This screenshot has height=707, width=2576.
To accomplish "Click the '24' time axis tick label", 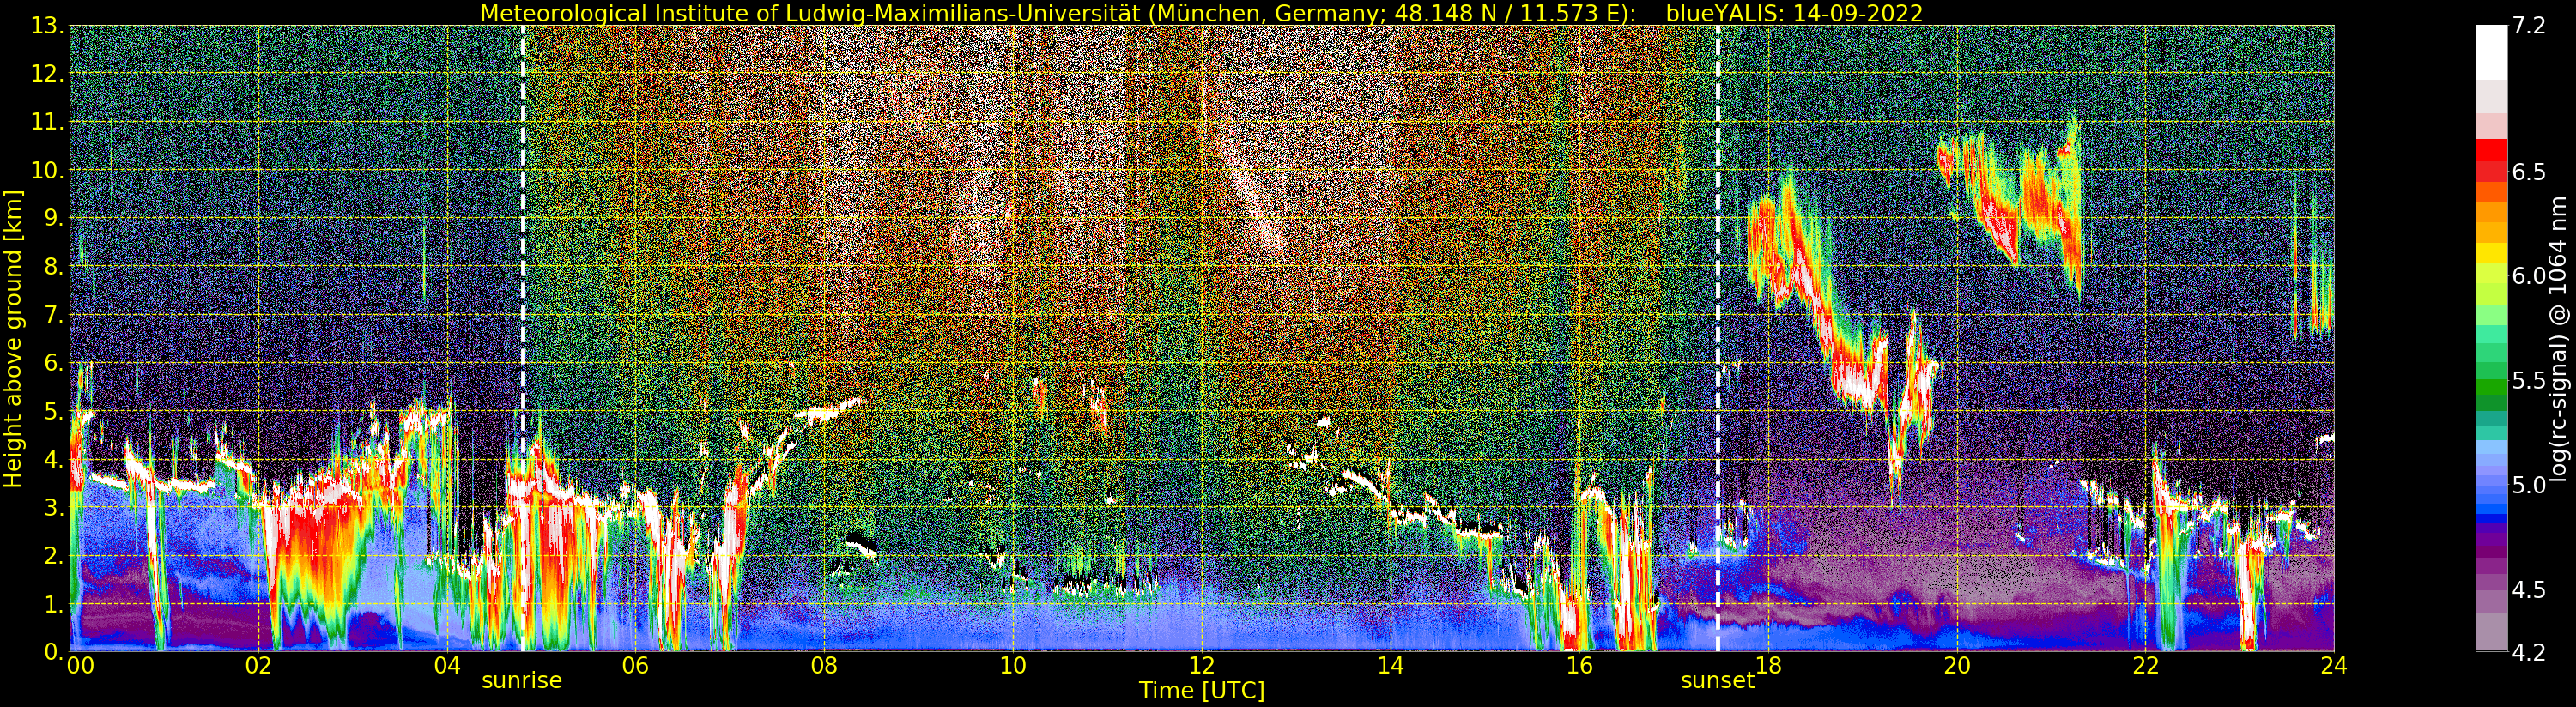I will click(2334, 666).
